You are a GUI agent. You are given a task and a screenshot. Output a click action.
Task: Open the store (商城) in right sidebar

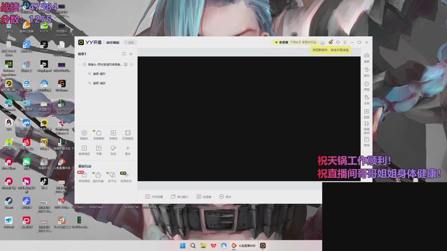pos(367,142)
